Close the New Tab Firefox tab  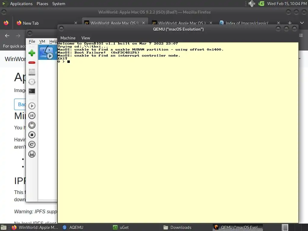[75, 23]
